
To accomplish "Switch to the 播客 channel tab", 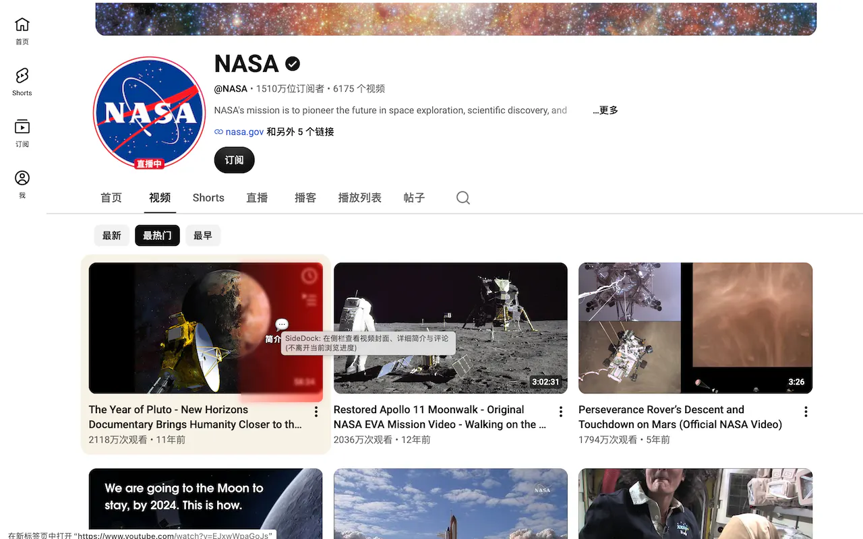I will pos(305,197).
